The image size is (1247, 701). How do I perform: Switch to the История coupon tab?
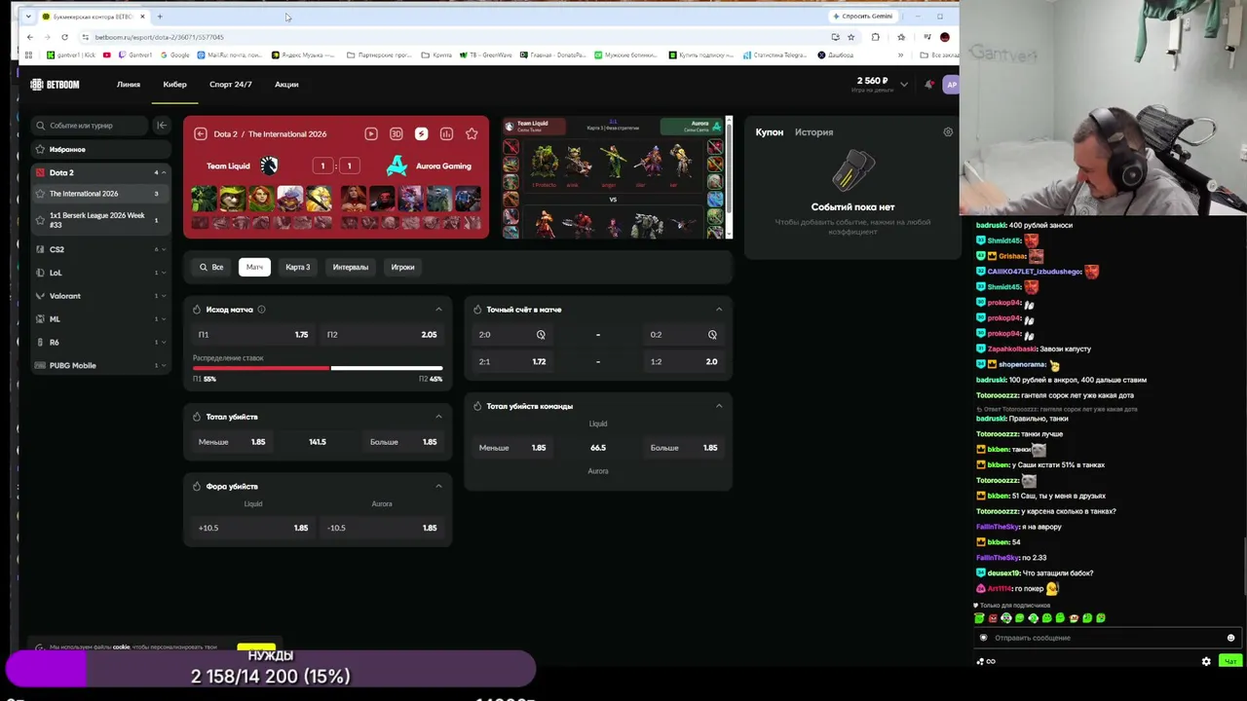coord(813,131)
